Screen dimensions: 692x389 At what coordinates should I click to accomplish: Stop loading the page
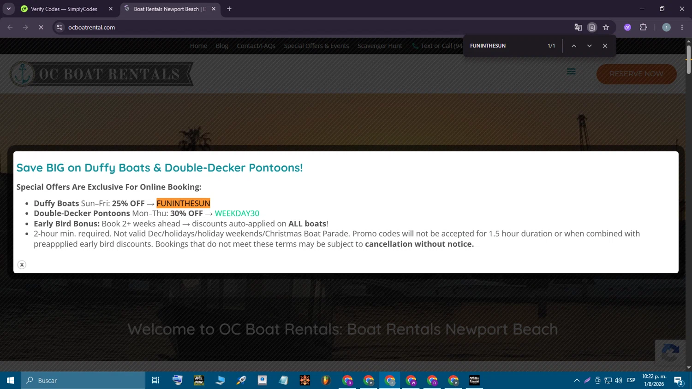click(x=41, y=27)
